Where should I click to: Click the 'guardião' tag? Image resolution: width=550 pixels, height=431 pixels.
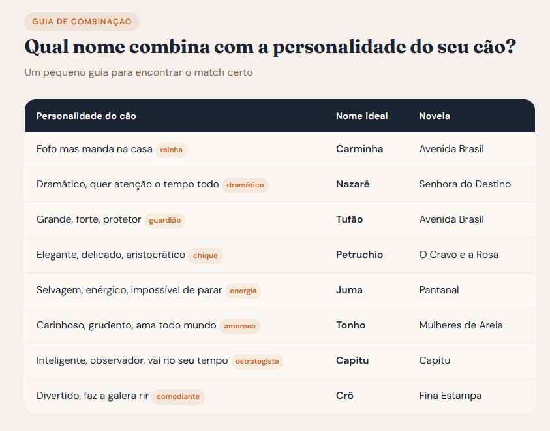(164, 220)
